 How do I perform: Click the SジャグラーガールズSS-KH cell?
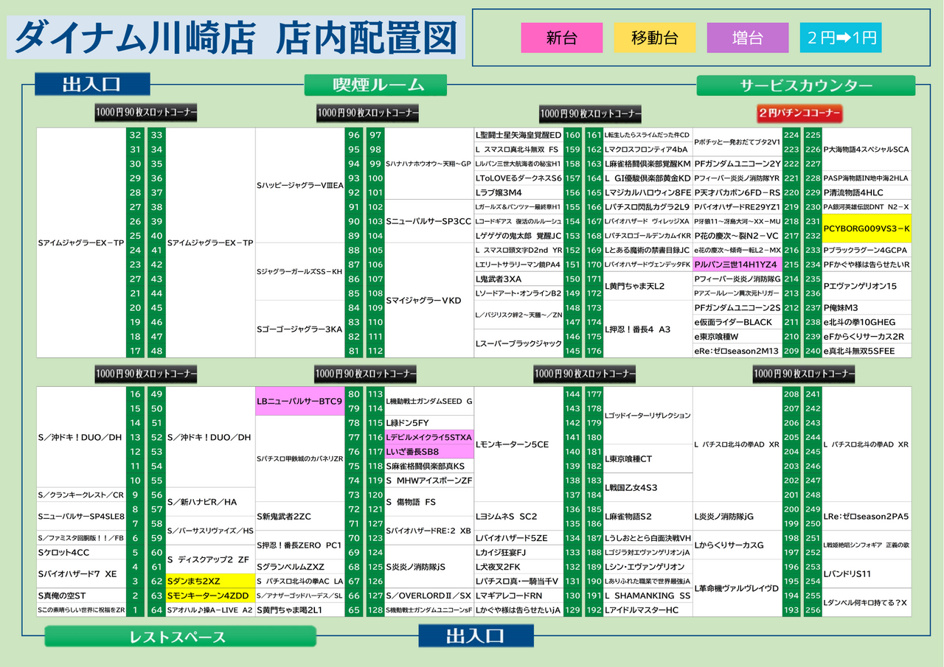pyautogui.click(x=300, y=271)
